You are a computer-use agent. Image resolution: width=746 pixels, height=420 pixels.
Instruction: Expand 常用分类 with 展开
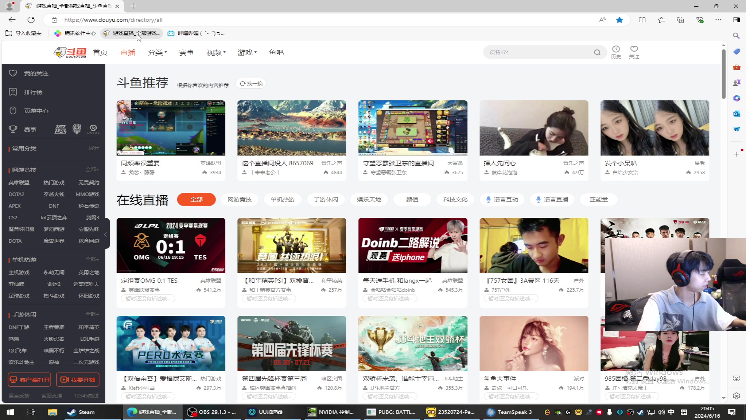coord(94,148)
